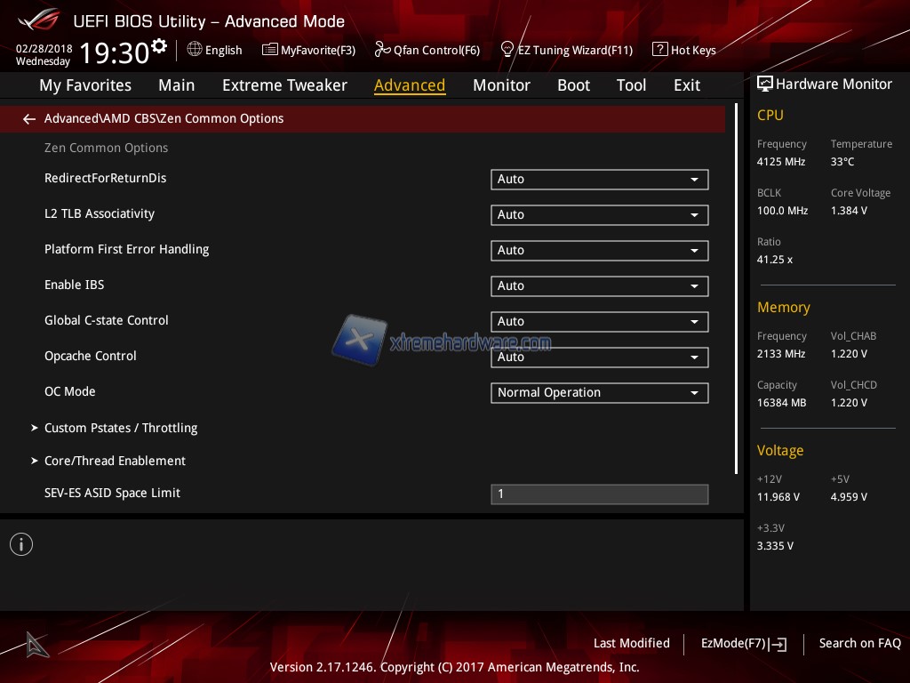This screenshot has height=683, width=910.
Task: Click the globe English language icon
Action: pos(195,50)
